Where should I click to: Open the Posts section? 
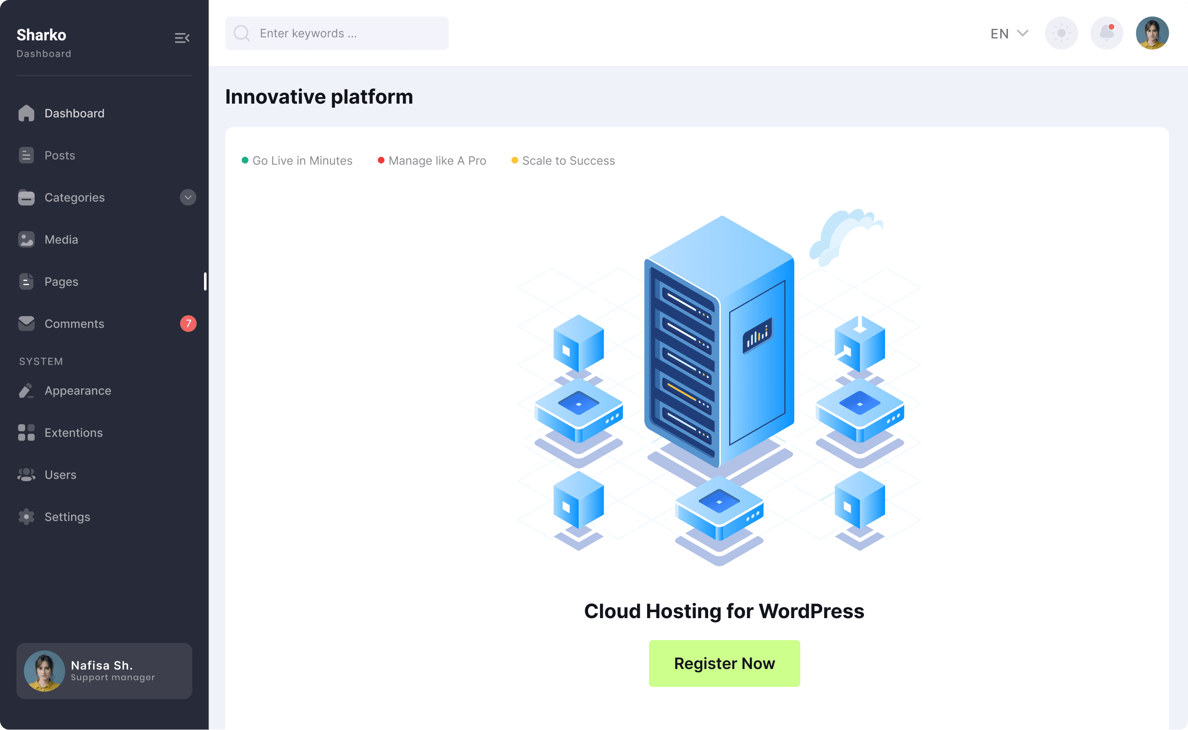[x=59, y=155]
